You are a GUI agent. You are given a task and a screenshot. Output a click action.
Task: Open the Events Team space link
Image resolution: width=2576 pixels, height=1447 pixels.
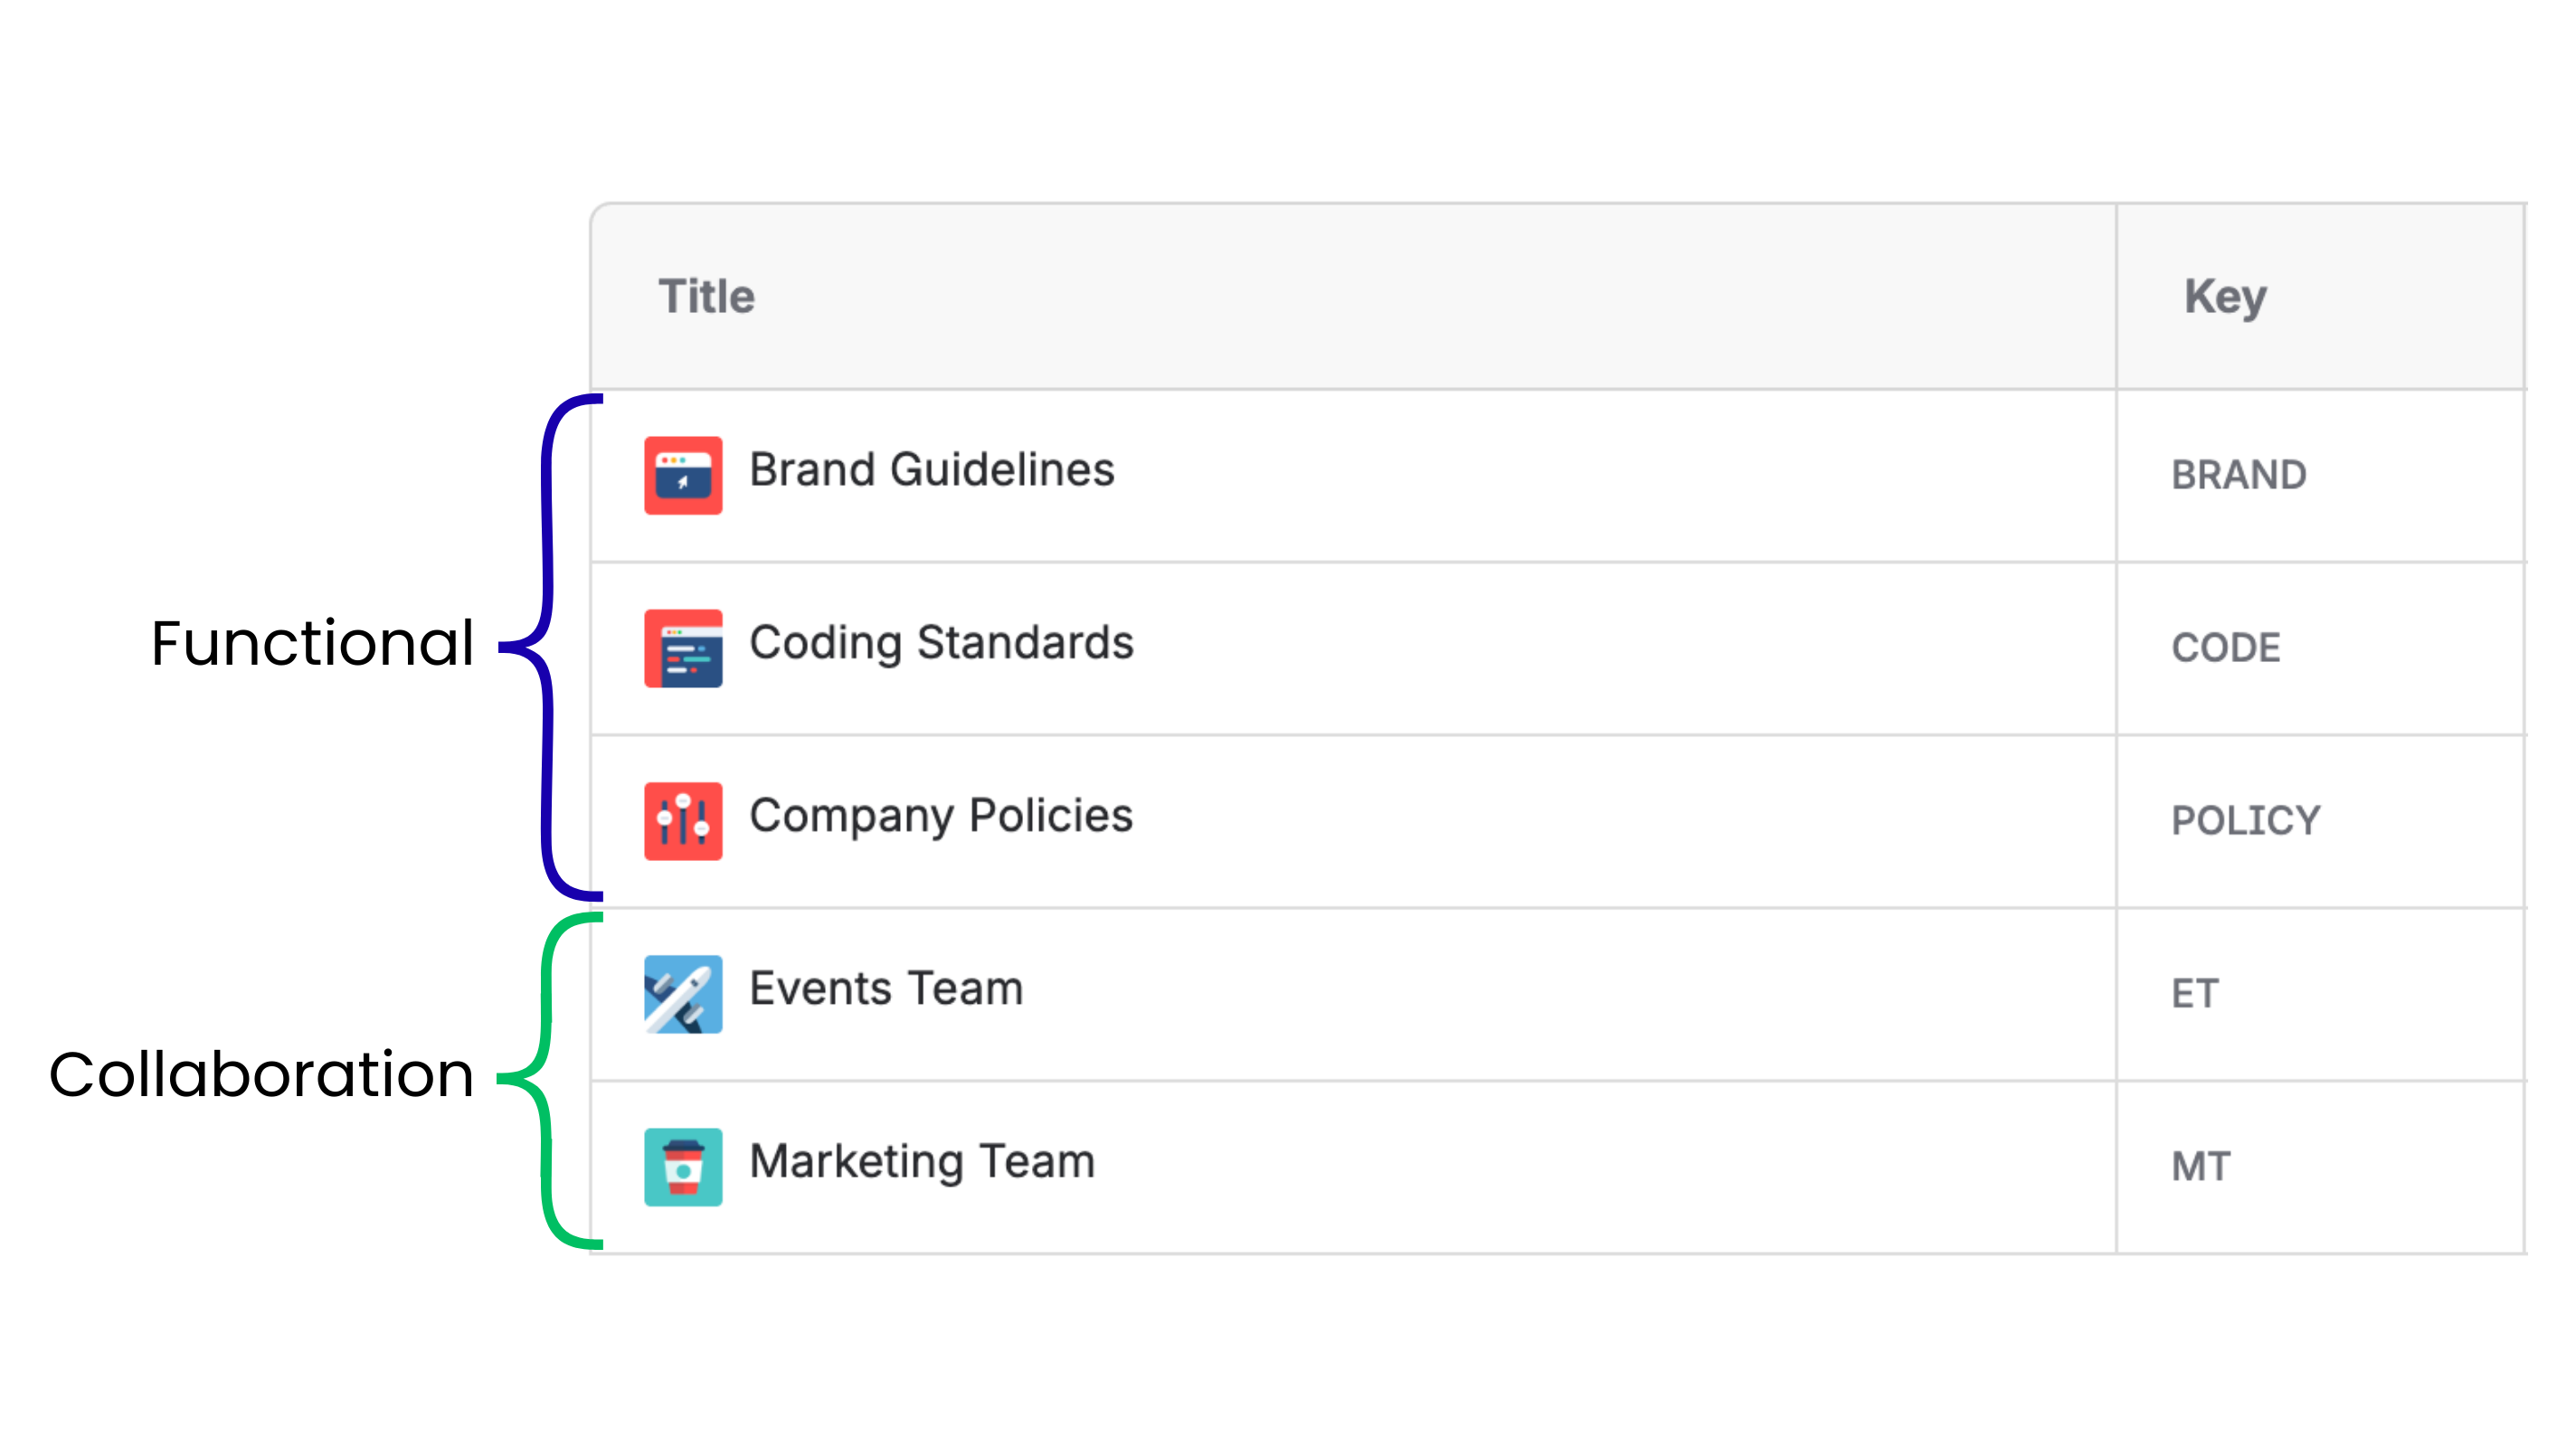(x=887, y=989)
